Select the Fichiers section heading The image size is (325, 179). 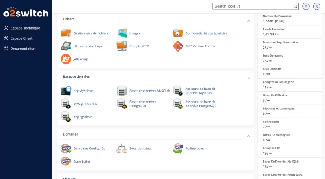(x=69, y=19)
